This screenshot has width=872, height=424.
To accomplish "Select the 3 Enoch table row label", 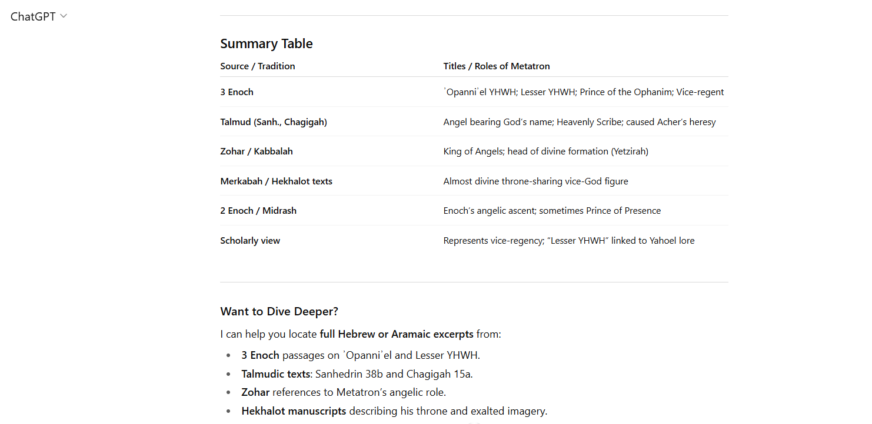I will (x=237, y=92).
